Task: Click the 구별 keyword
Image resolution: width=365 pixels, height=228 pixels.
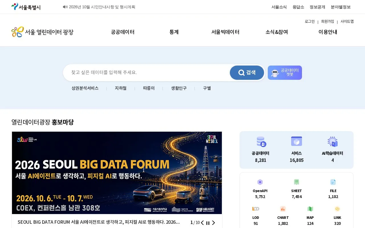Action: point(207,88)
